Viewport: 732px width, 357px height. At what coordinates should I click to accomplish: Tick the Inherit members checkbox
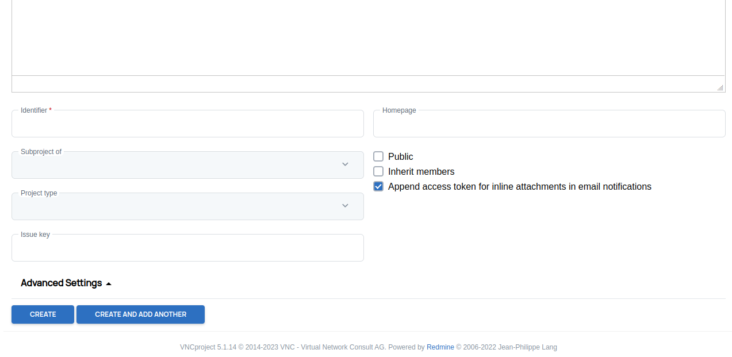[x=378, y=171]
